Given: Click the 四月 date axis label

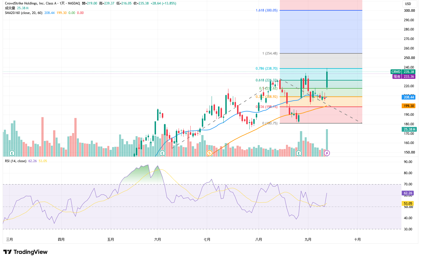Looking at the screenshot, I should coord(61,240).
